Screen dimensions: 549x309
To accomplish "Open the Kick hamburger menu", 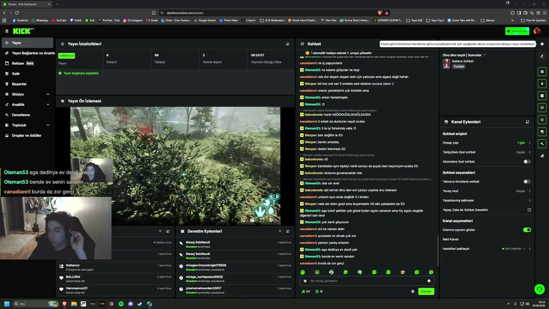I will click(x=7, y=31).
